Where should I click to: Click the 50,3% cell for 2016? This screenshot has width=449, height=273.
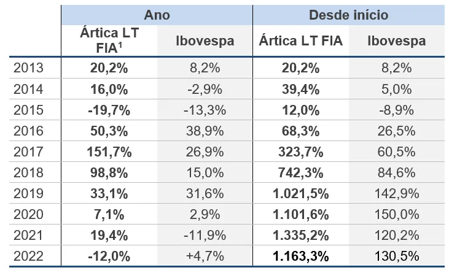coord(109,131)
